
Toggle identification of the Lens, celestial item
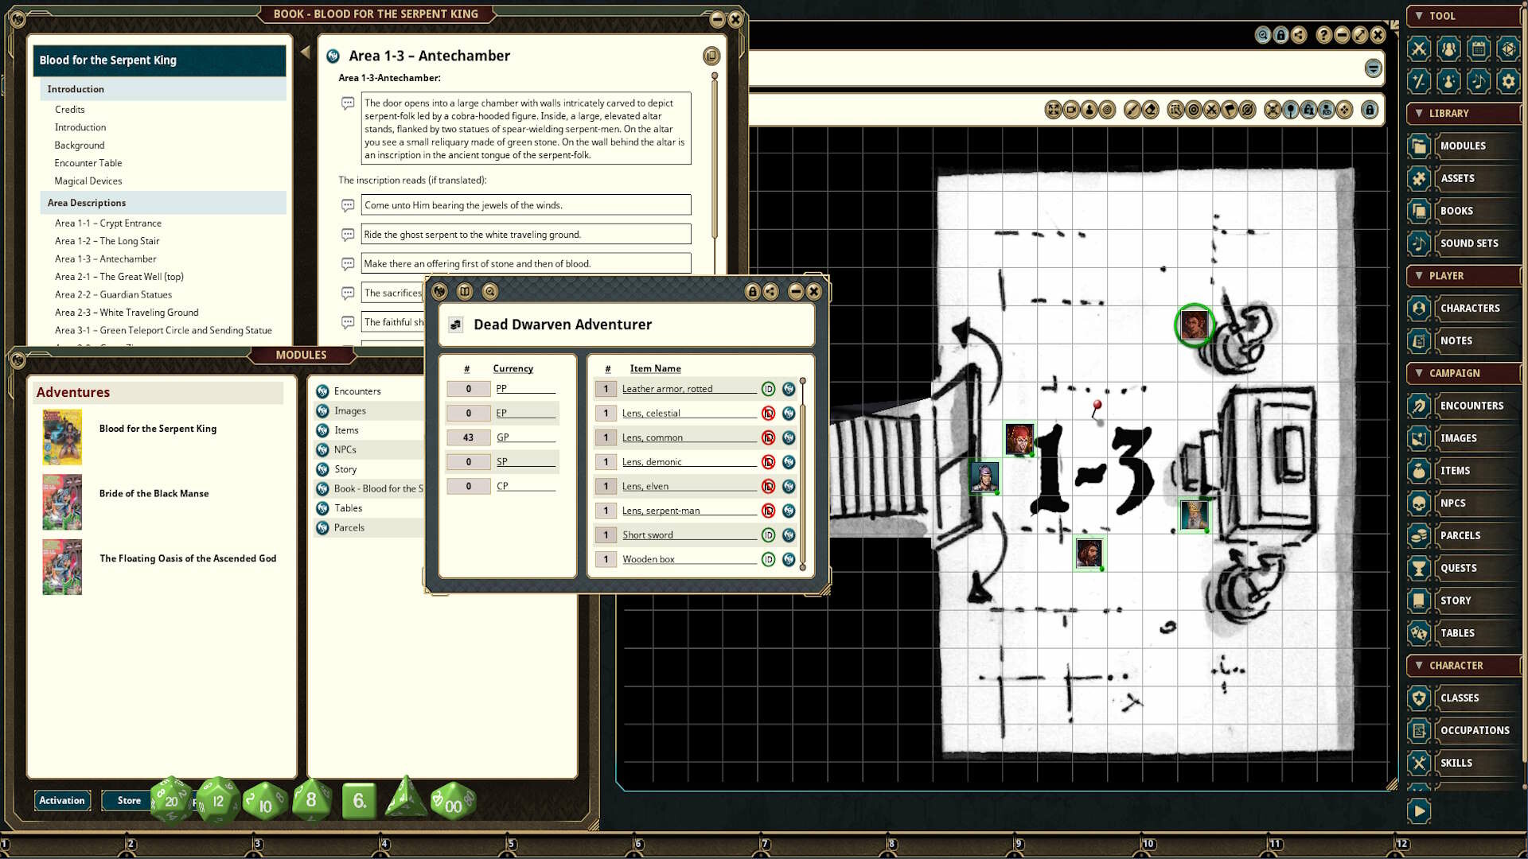pyautogui.click(x=768, y=413)
